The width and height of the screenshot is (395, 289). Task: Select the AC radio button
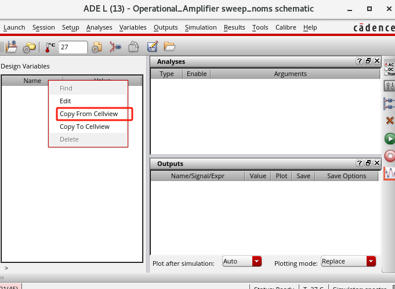(x=386, y=65)
